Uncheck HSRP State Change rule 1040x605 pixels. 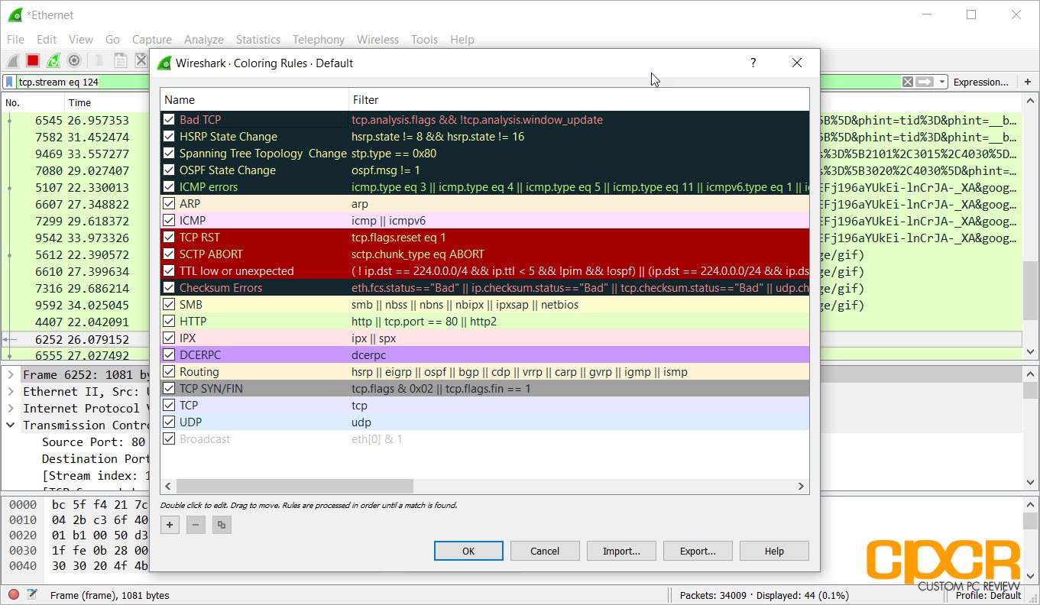[169, 137]
